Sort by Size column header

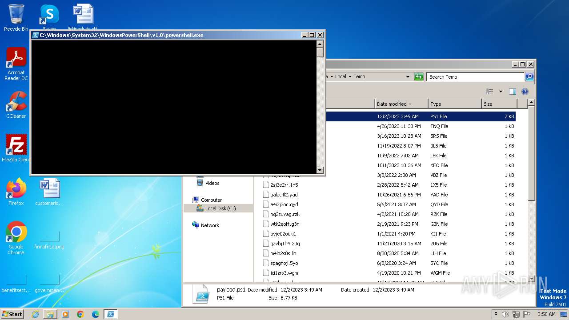pyautogui.click(x=499, y=104)
